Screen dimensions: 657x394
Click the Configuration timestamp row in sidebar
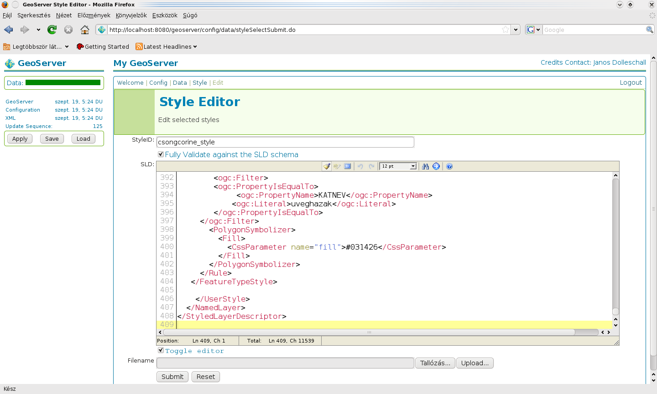(x=54, y=110)
